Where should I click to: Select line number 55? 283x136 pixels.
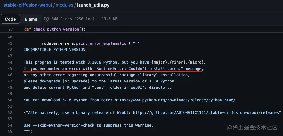pos(10,132)
